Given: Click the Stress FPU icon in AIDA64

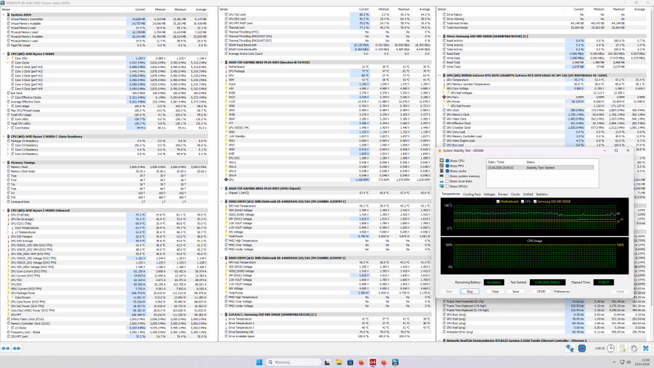Looking at the screenshot, I should click(x=441, y=166).
